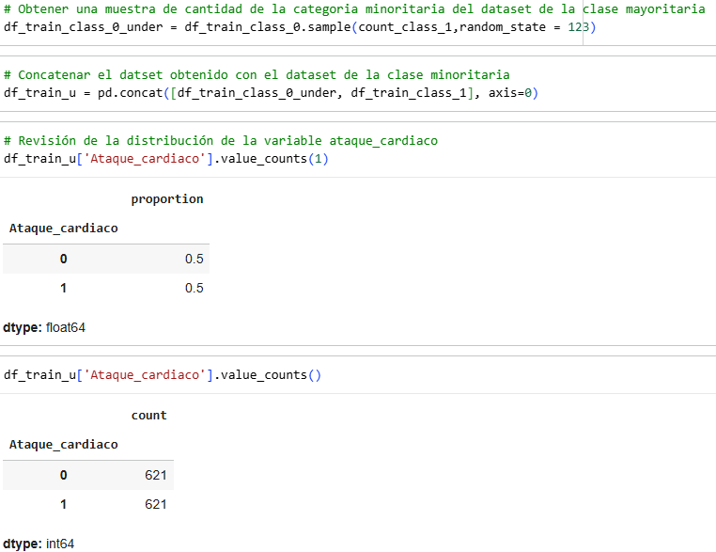This screenshot has width=716, height=552.
Task: Click the 'proportion' column header
Action: click(167, 199)
